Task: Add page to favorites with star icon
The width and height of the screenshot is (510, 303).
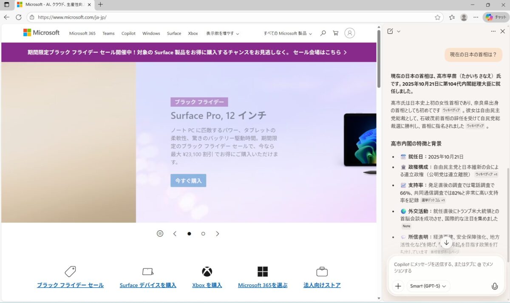Action: [437, 17]
